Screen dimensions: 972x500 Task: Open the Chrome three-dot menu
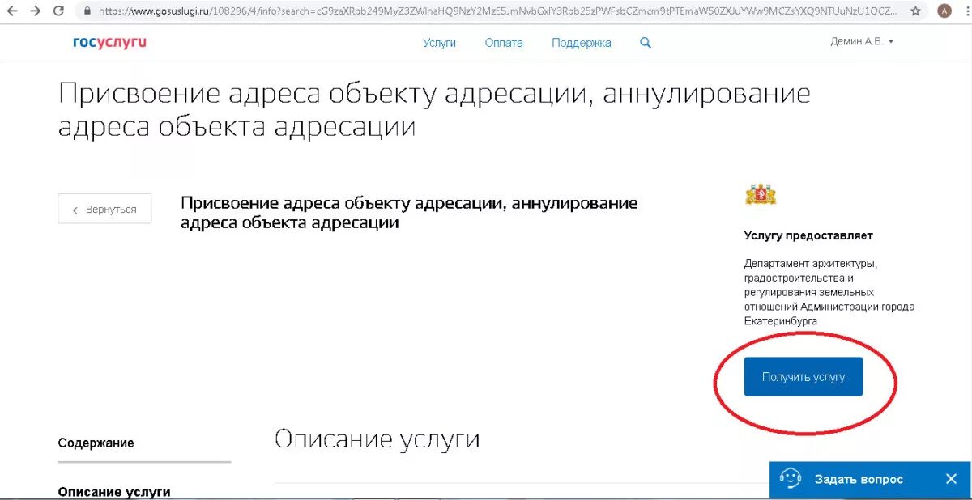(966, 11)
